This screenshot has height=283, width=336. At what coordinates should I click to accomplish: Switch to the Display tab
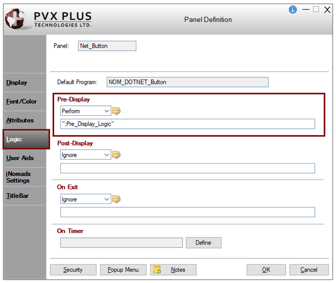(x=17, y=83)
